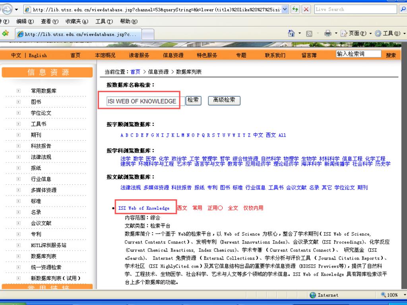Browse 西文 databases link
The height and width of the screenshot is (305, 407).
click(x=271, y=135)
